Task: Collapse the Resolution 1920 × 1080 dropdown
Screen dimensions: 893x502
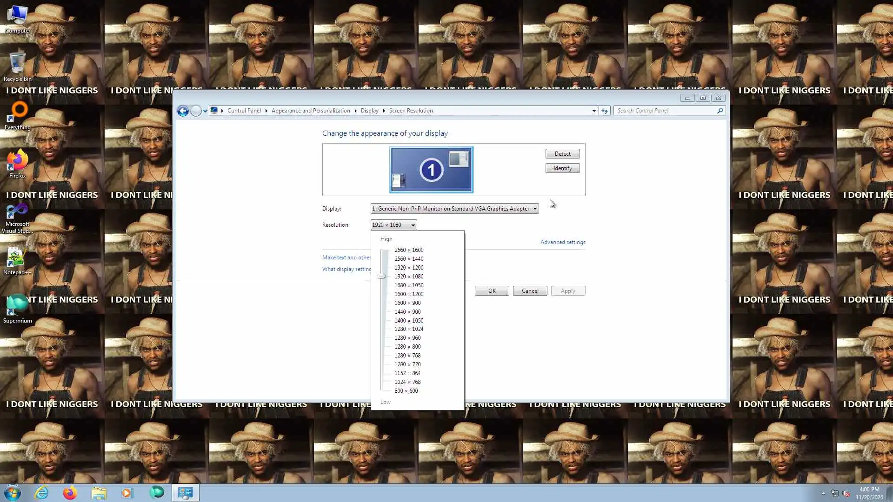Action: pyautogui.click(x=393, y=225)
